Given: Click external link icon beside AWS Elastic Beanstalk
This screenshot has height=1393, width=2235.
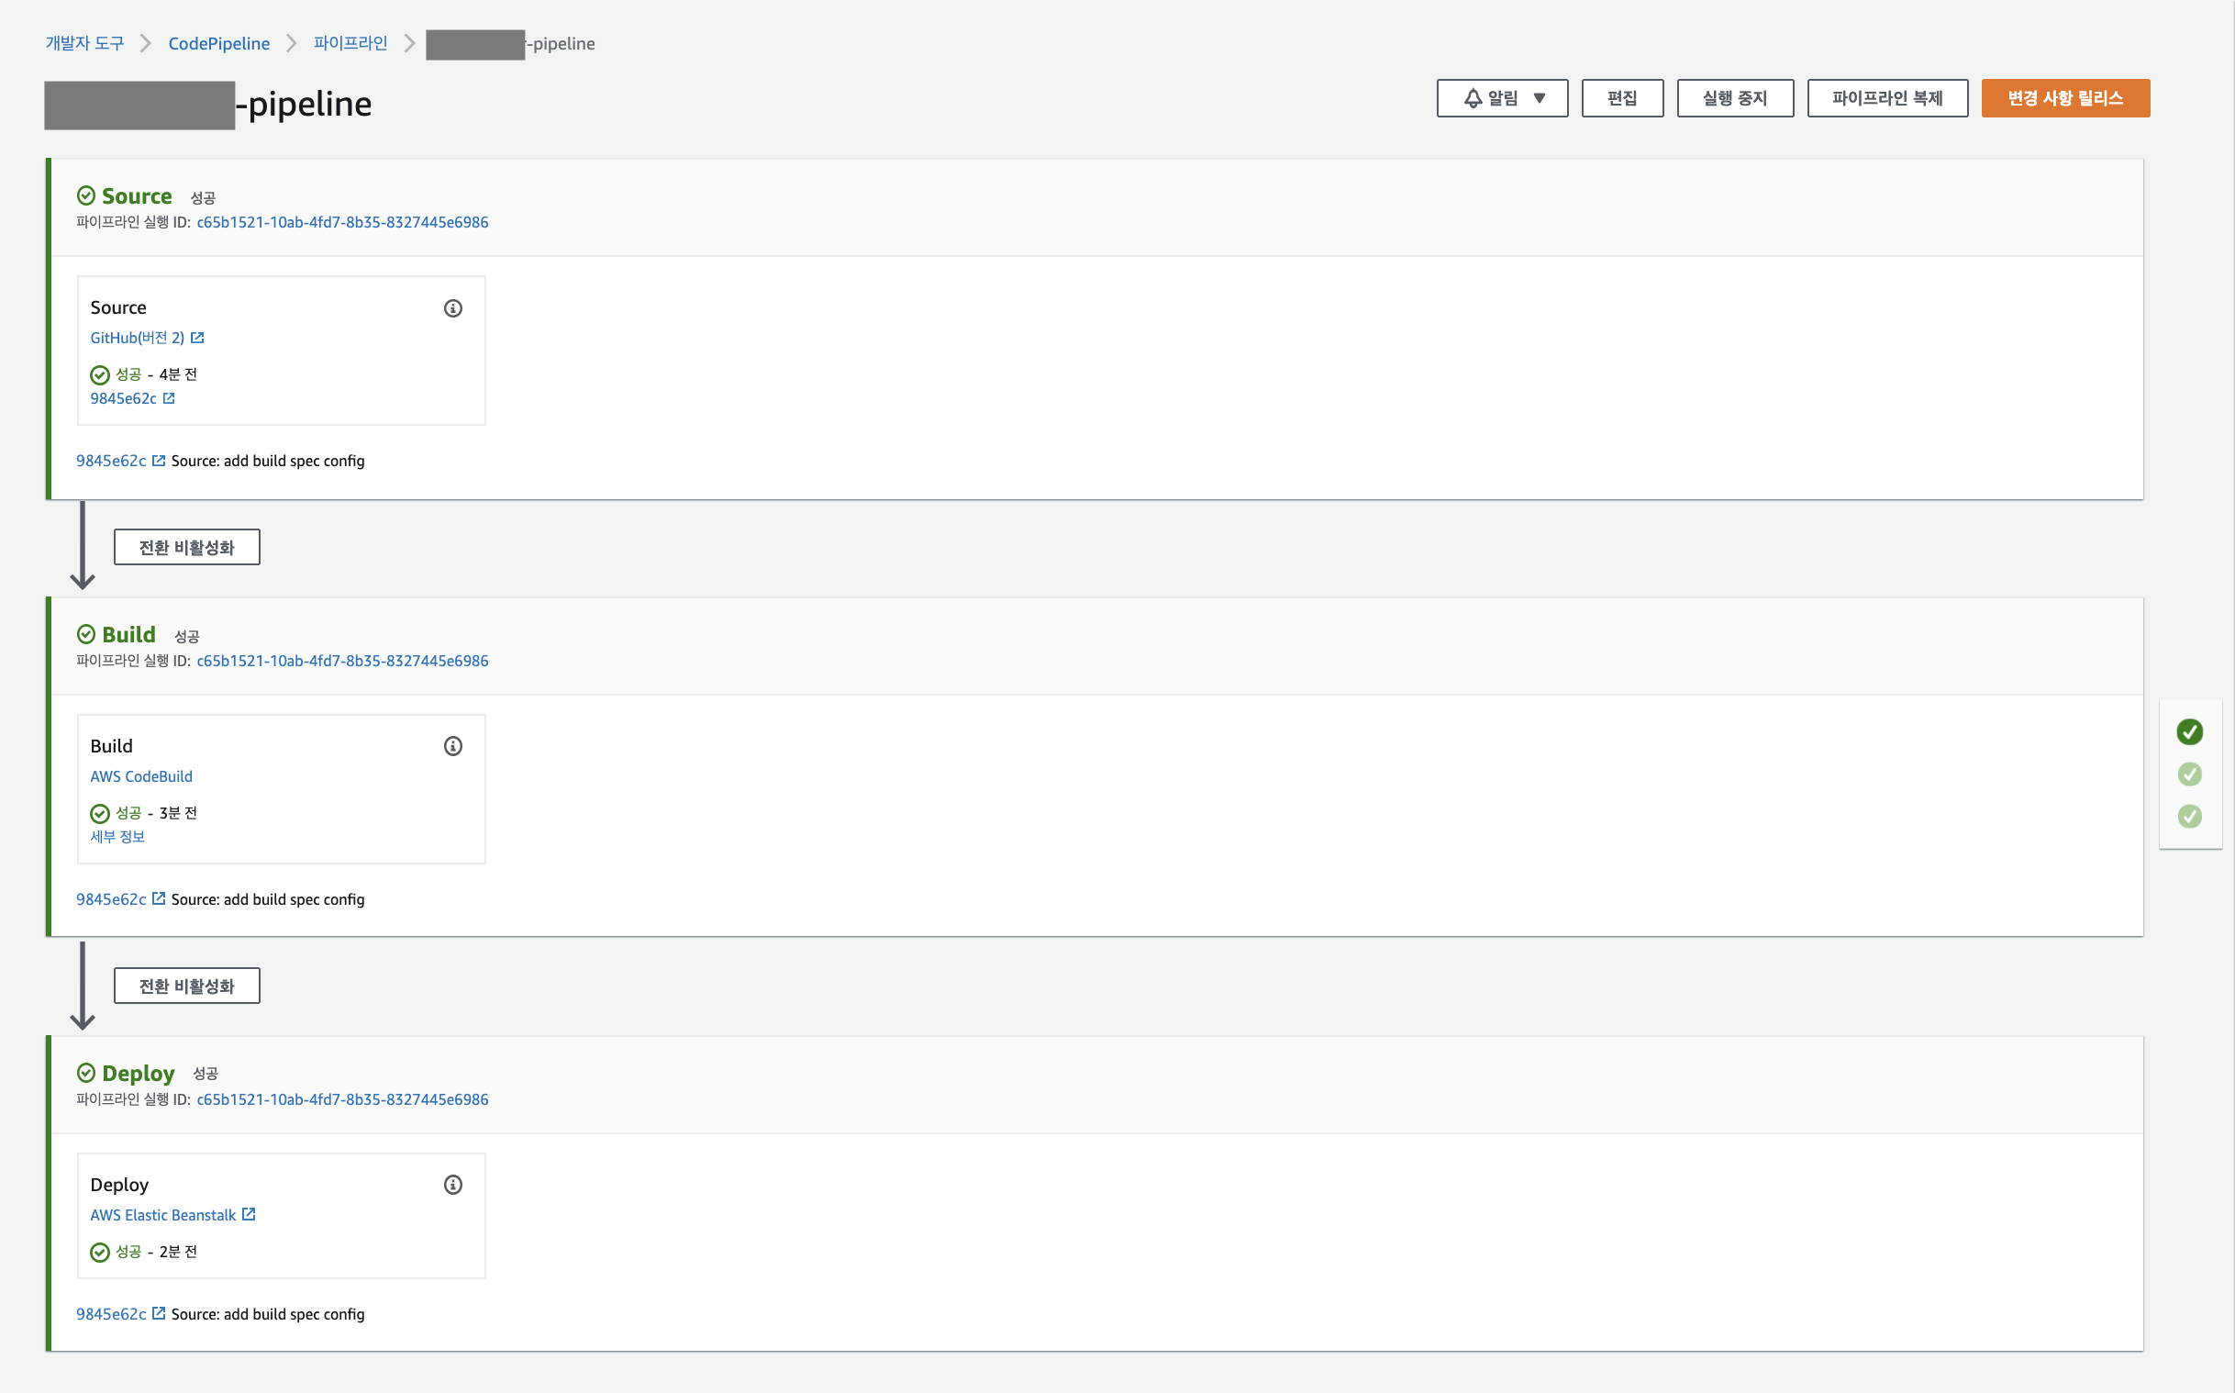Looking at the screenshot, I should [x=249, y=1214].
